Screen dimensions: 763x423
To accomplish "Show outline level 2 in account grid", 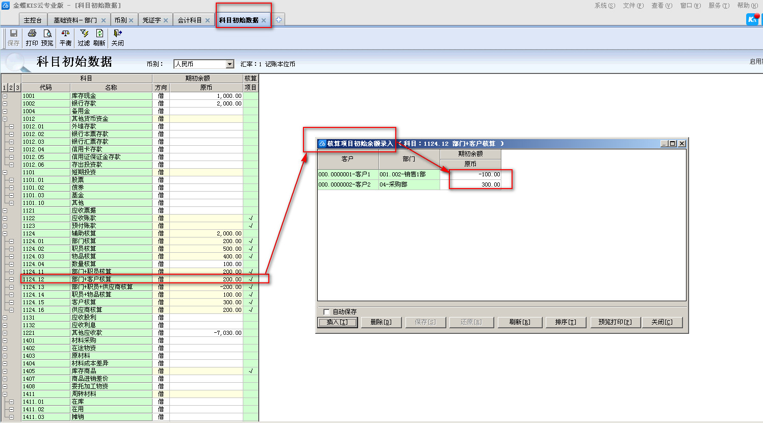I will 11,88.
